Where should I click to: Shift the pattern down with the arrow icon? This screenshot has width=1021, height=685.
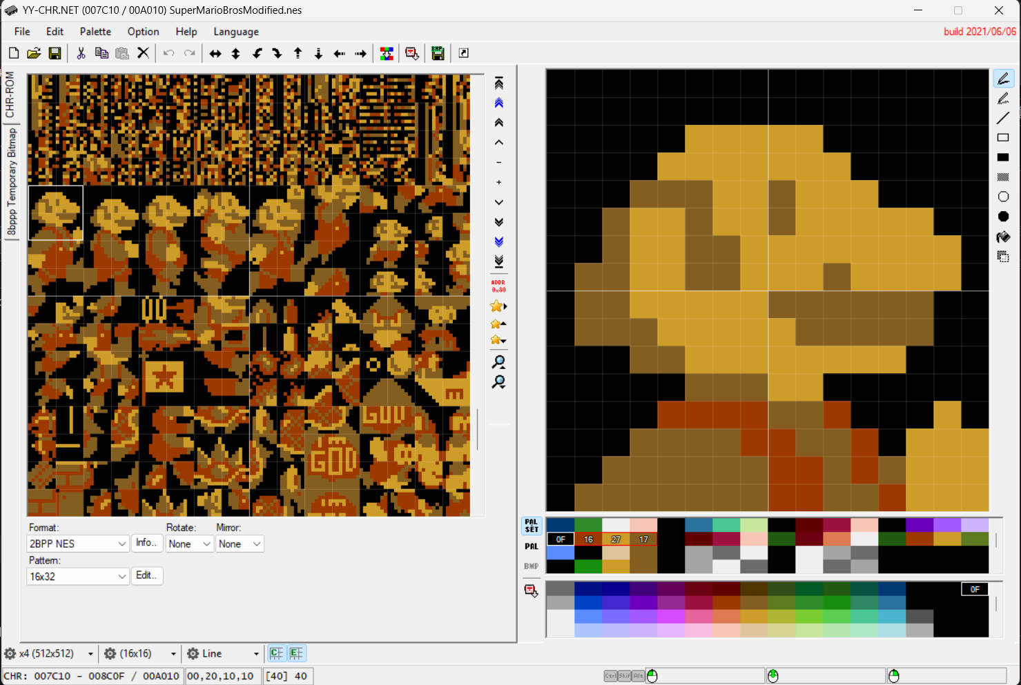click(x=319, y=53)
